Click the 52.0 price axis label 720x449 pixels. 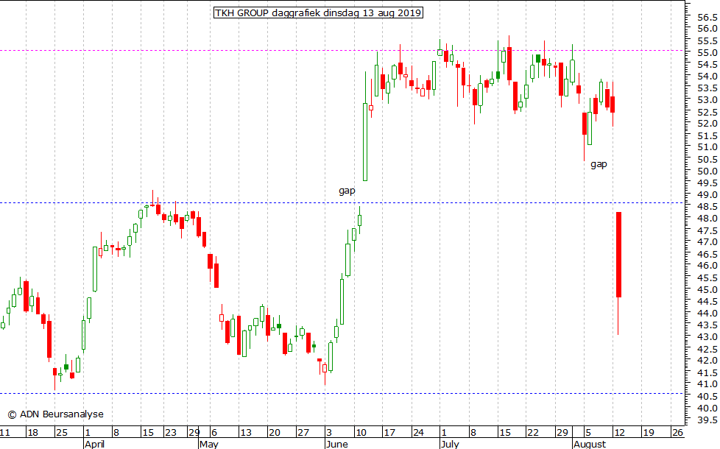point(707,124)
